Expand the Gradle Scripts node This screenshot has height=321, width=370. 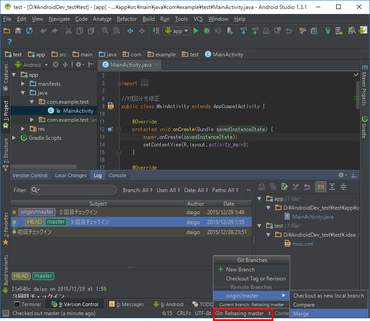[x=14, y=138]
